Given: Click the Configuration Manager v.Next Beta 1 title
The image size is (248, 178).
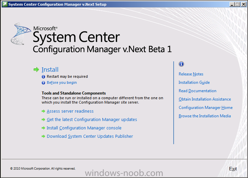Looking at the screenshot, I should pyautogui.click(x=102, y=49).
